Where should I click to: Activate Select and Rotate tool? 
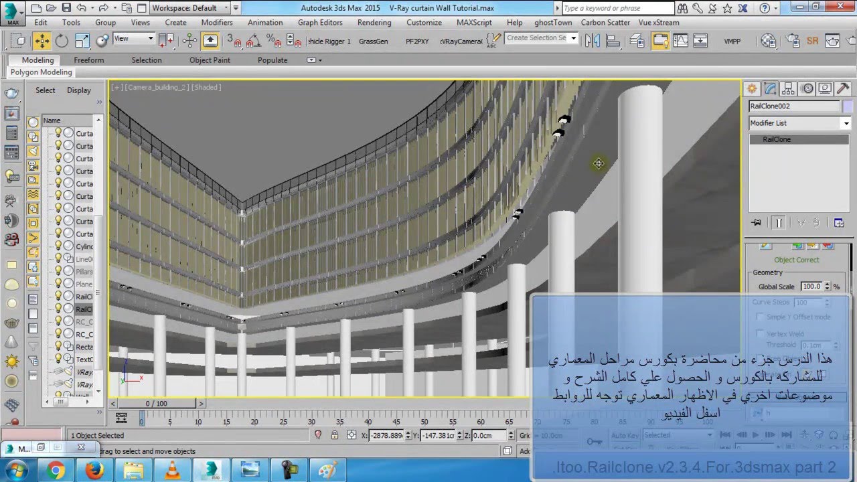click(62, 41)
